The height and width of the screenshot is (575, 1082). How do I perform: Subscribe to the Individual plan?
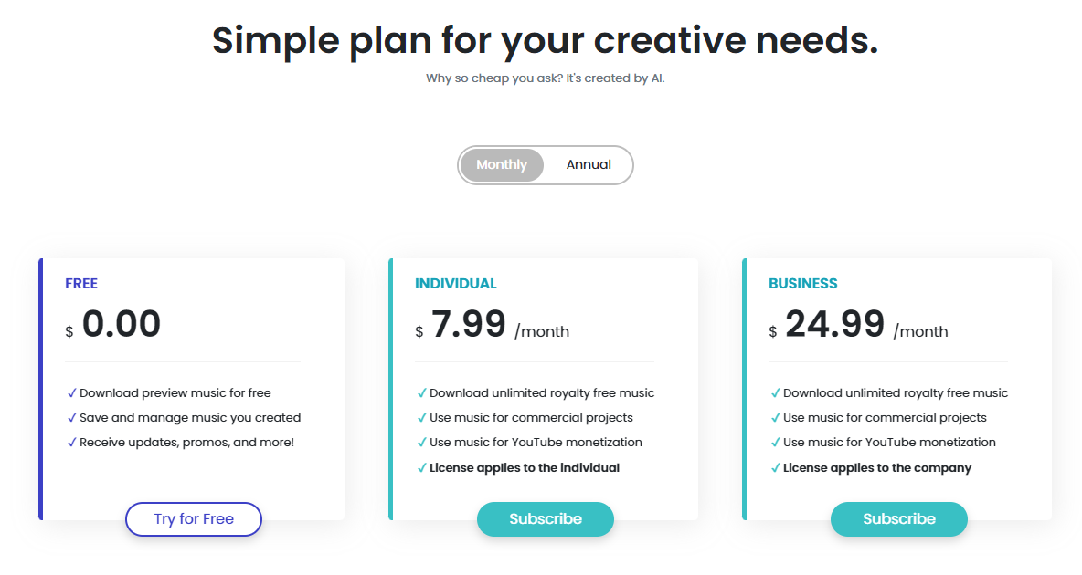click(546, 519)
